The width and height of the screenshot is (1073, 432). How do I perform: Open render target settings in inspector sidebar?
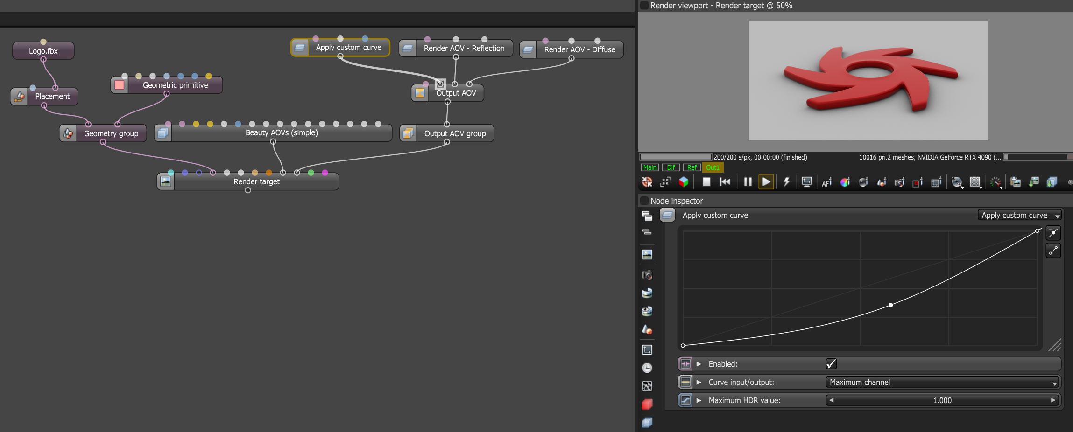click(647, 254)
